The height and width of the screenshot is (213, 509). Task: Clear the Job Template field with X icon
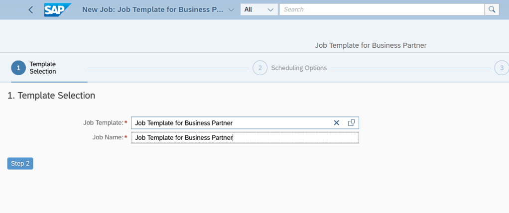tap(336, 123)
